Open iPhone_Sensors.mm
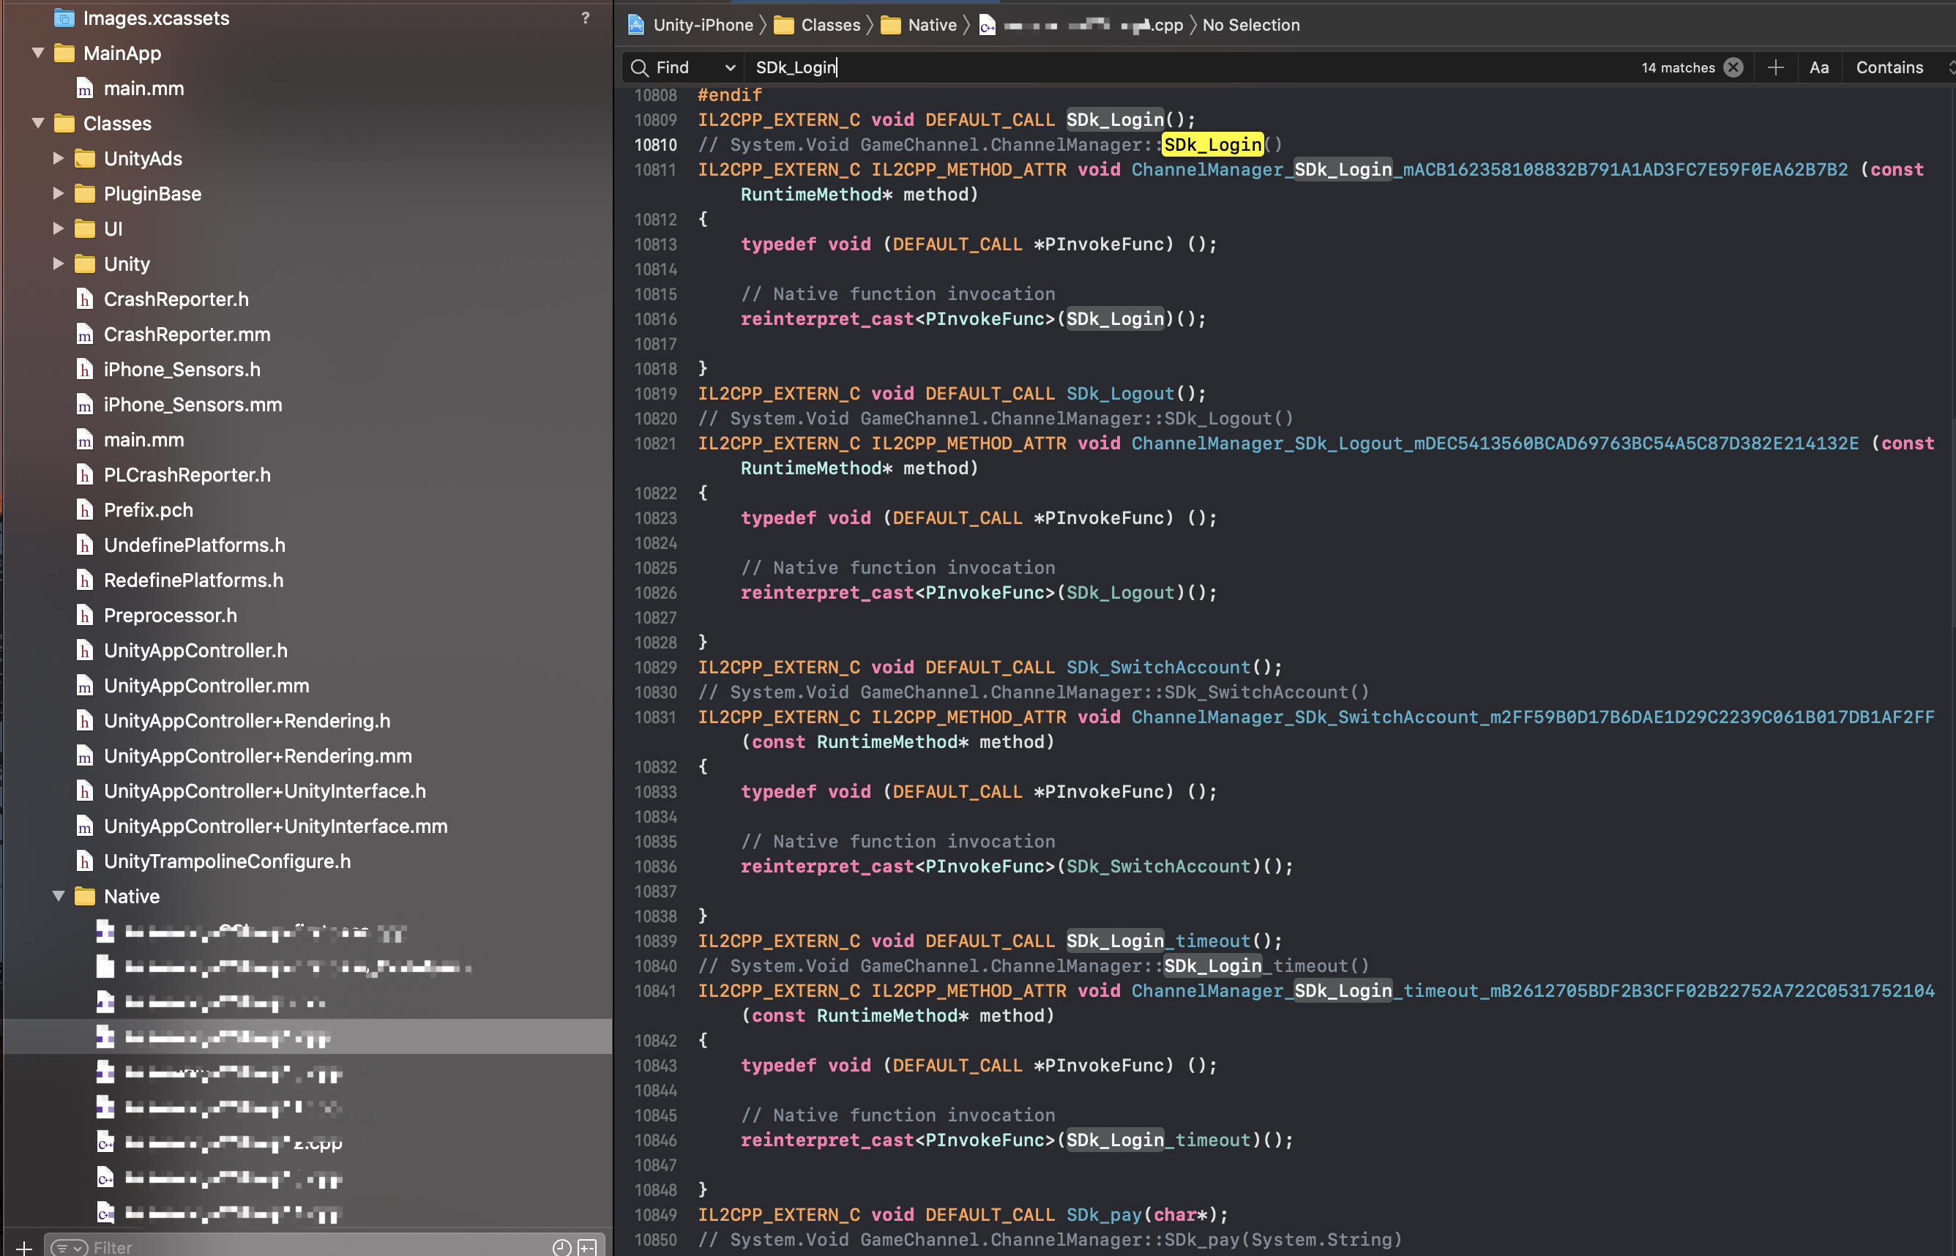1956x1256 pixels. [193, 405]
